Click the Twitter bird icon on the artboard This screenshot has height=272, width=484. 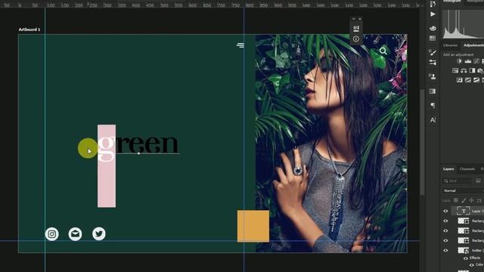point(99,233)
